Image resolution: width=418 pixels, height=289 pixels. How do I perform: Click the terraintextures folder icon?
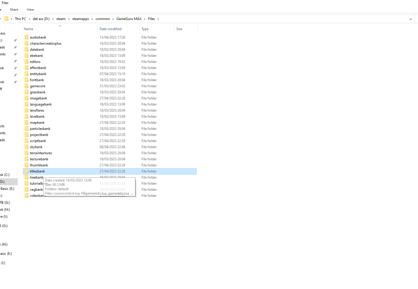[26, 153]
